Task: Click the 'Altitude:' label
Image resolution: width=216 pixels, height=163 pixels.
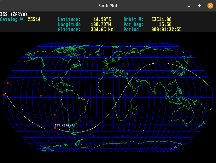Action: click(69, 29)
